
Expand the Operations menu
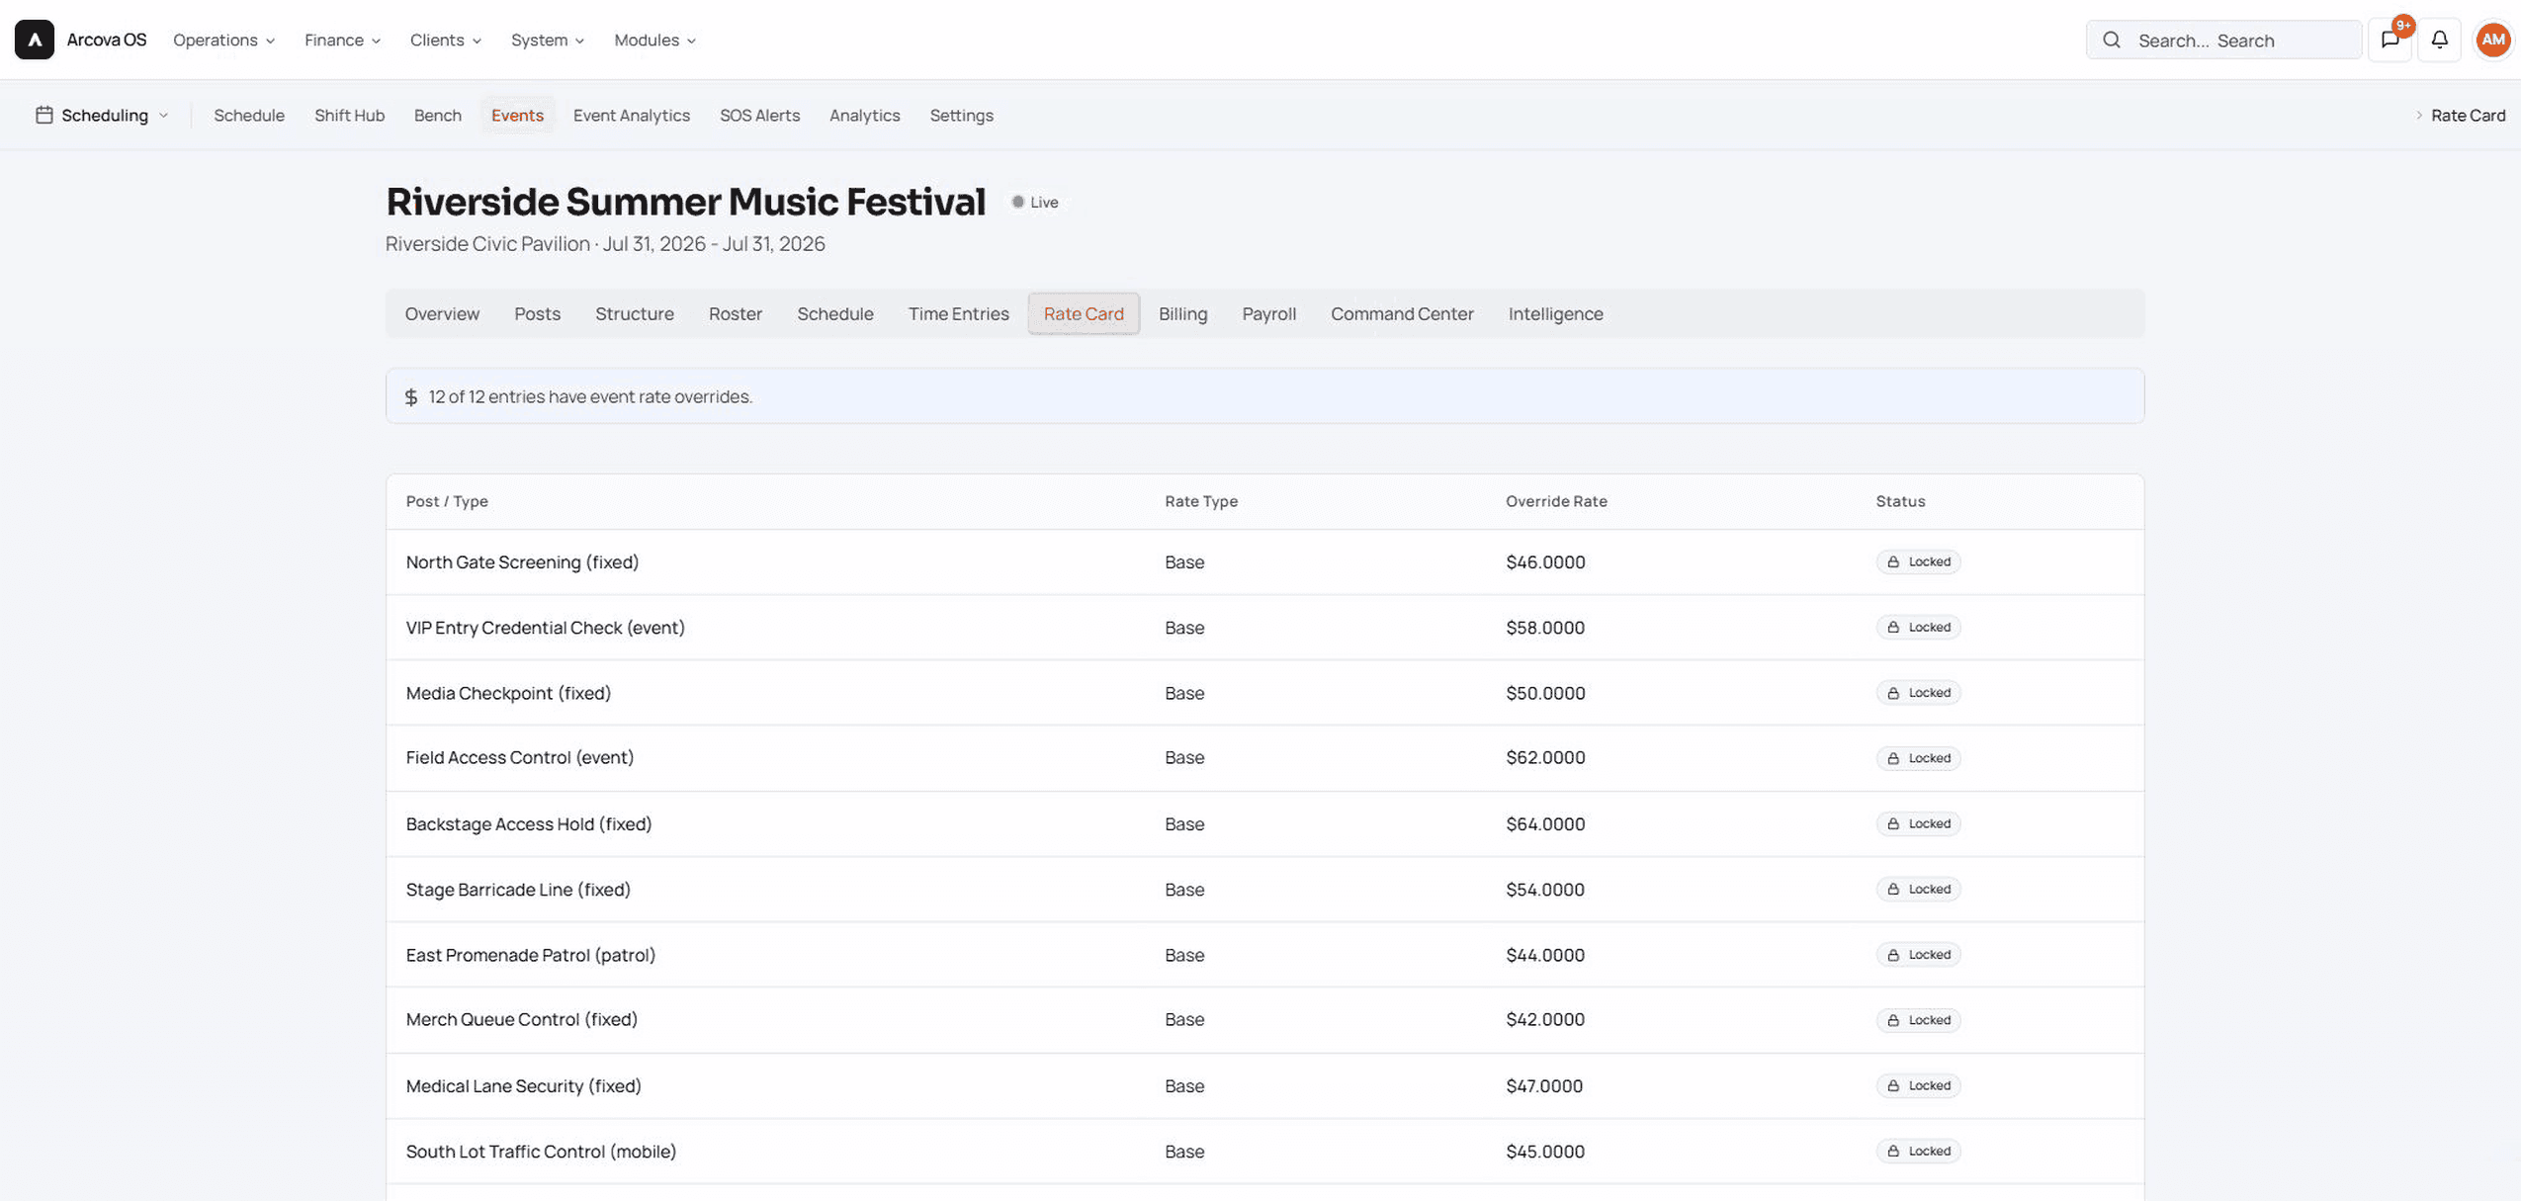click(x=223, y=40)
